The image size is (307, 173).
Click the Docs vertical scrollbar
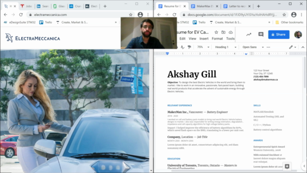point(305,73)
